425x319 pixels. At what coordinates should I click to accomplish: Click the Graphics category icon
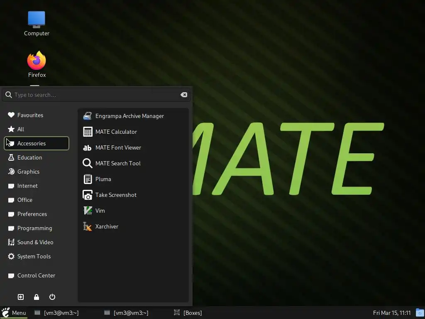click(x=11, y=172)
